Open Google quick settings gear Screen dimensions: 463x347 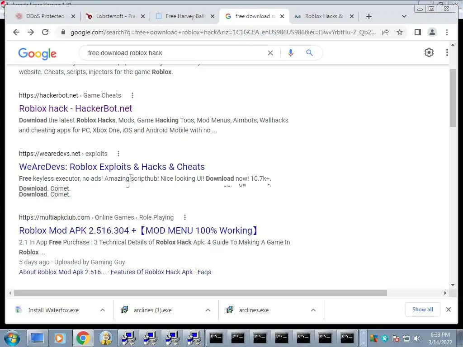pos(429,52)
